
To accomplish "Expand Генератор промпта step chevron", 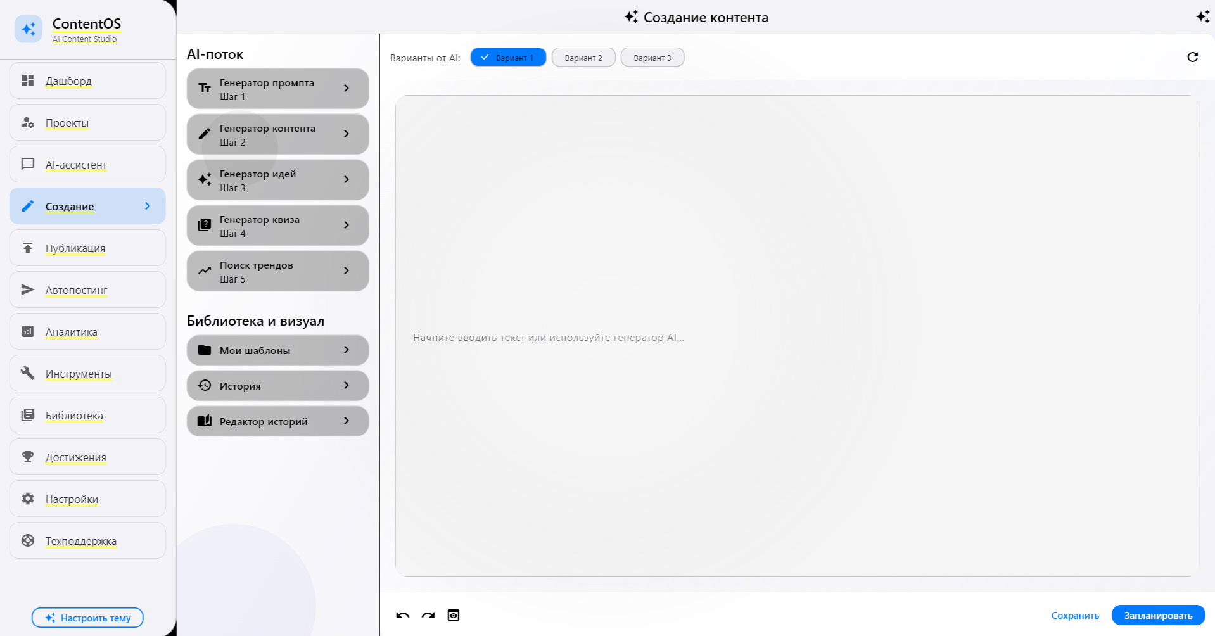I will 347,89.
